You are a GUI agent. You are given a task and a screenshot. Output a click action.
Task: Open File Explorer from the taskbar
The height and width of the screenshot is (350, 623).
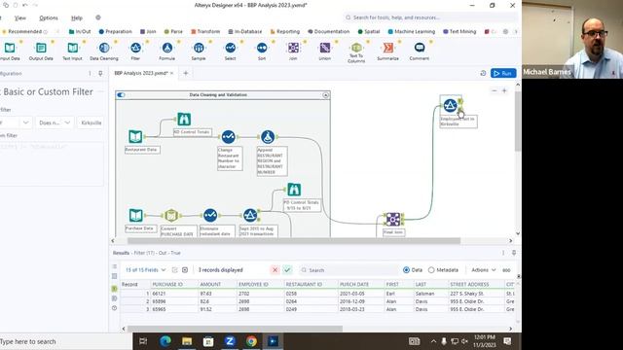click(187, 341)
